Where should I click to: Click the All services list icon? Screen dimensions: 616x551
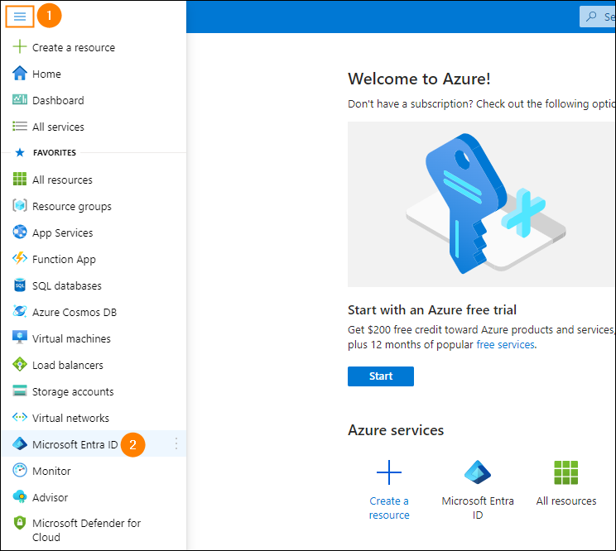point(20,127)
